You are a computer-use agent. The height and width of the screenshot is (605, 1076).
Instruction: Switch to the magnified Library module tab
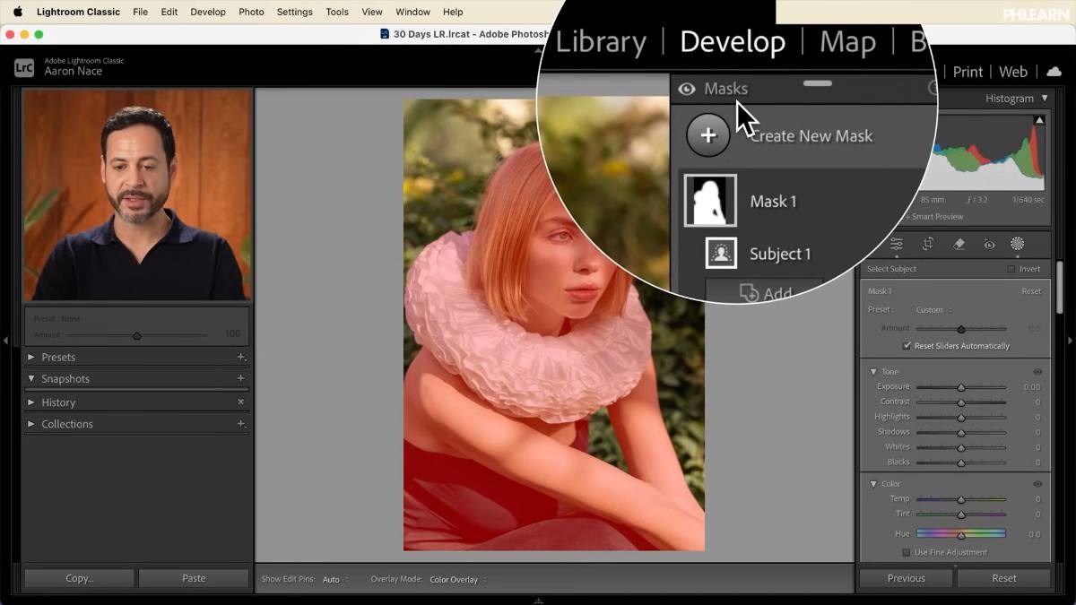pos(601,42)
